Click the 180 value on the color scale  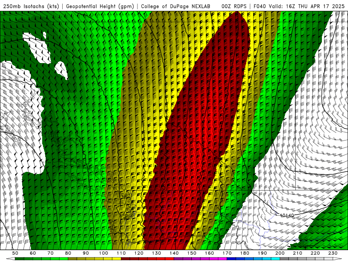[245, 253]
